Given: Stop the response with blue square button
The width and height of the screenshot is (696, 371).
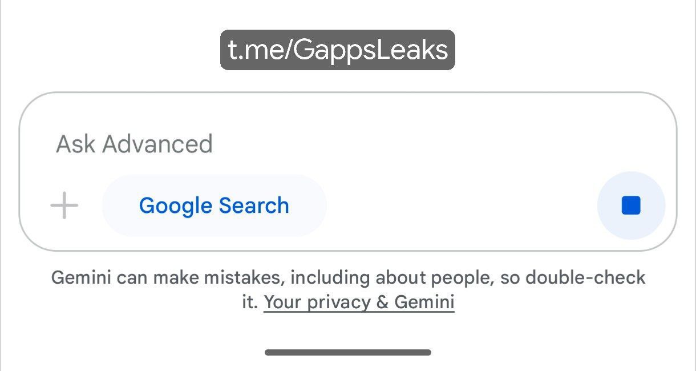Looking at the screenshot, I should 631,205.
